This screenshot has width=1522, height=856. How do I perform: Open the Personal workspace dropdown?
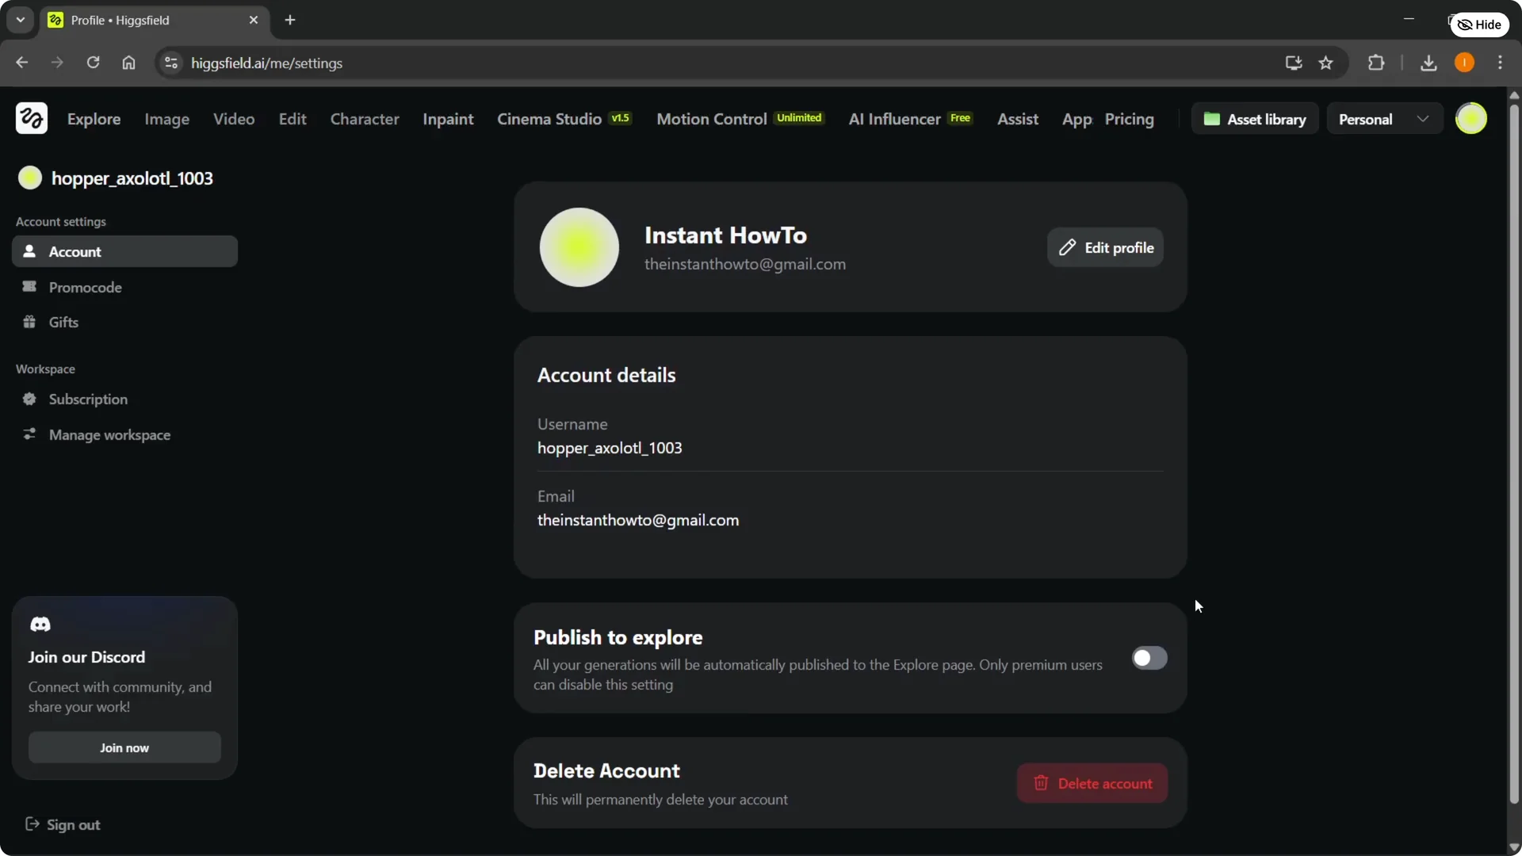click(1383, 118)
